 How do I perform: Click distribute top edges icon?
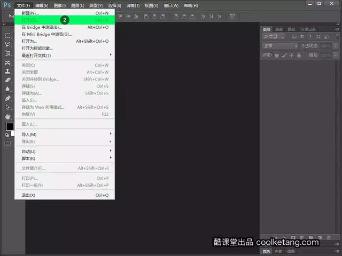coord(176,16)
